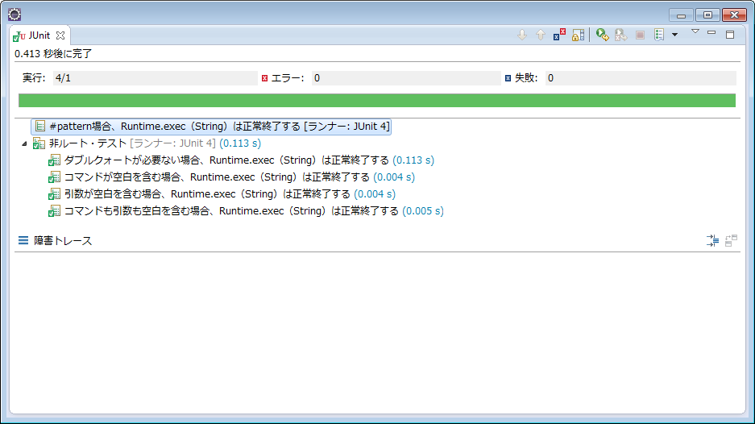
Task: Click Rerun Test Failures First icon
Action: click(620, 35)
